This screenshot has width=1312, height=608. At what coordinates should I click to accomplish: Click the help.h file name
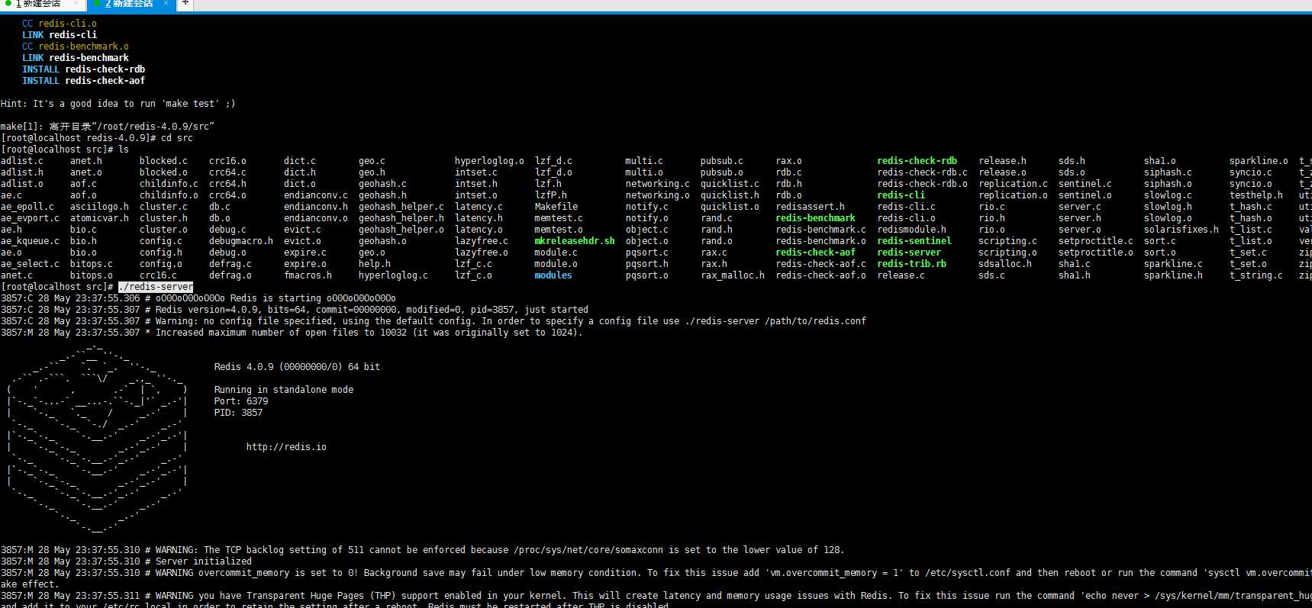(374, 264)
